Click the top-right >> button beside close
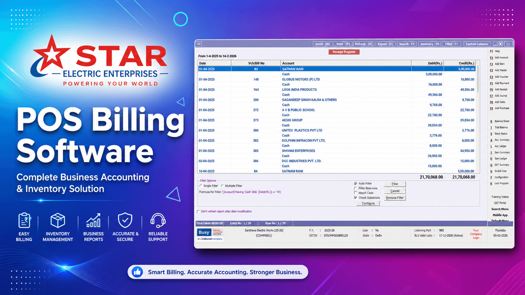 coord(508,44)
